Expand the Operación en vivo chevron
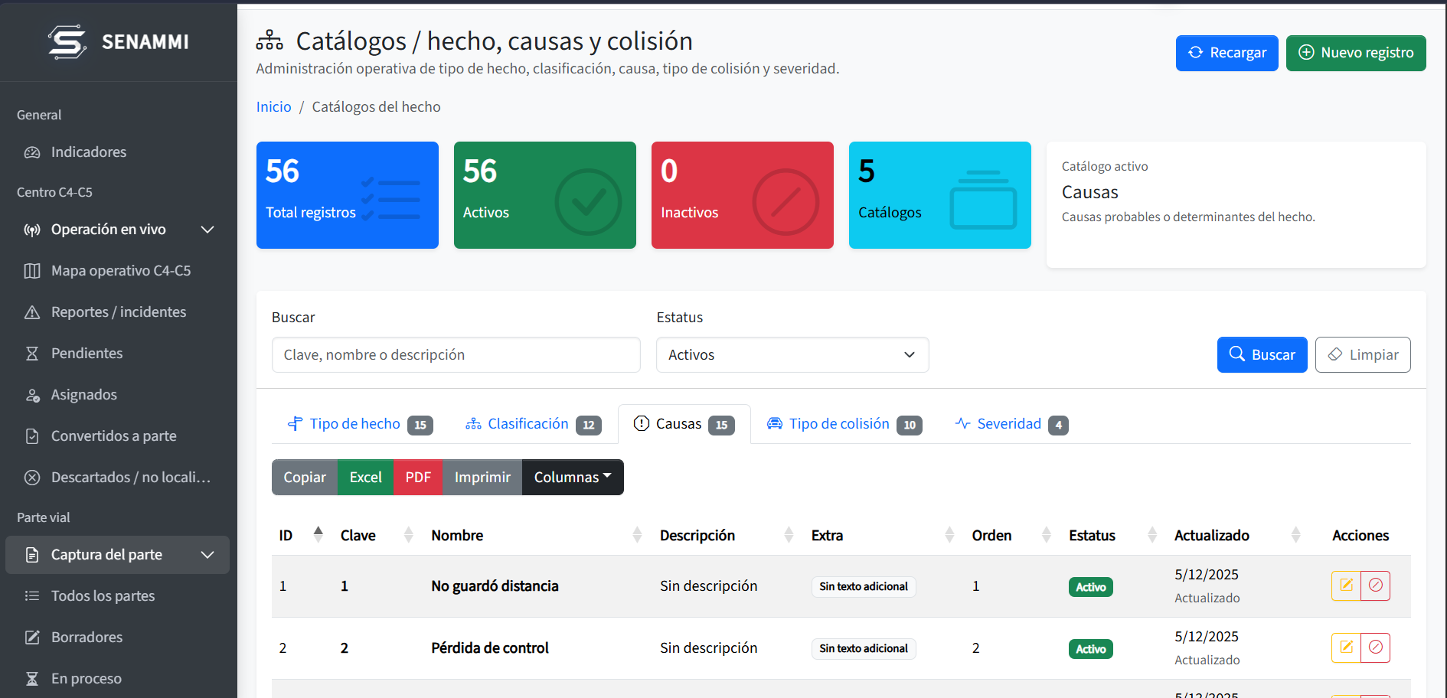This screenshot has height=698, width=1447. (x=207, y=230)
